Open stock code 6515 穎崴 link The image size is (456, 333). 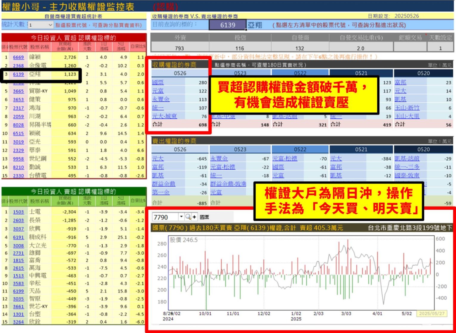[18, 133]
